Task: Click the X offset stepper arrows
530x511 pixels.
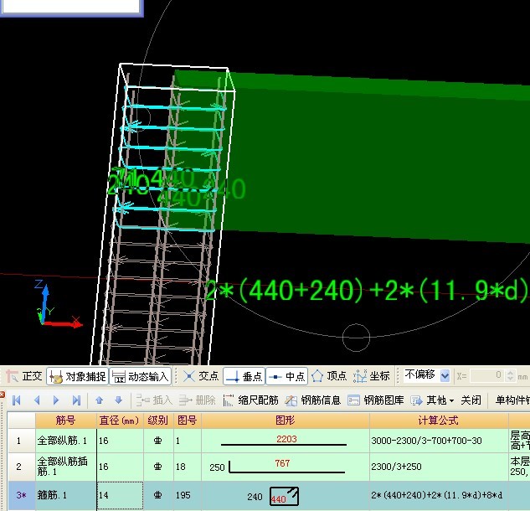Action: coord(511,375)
